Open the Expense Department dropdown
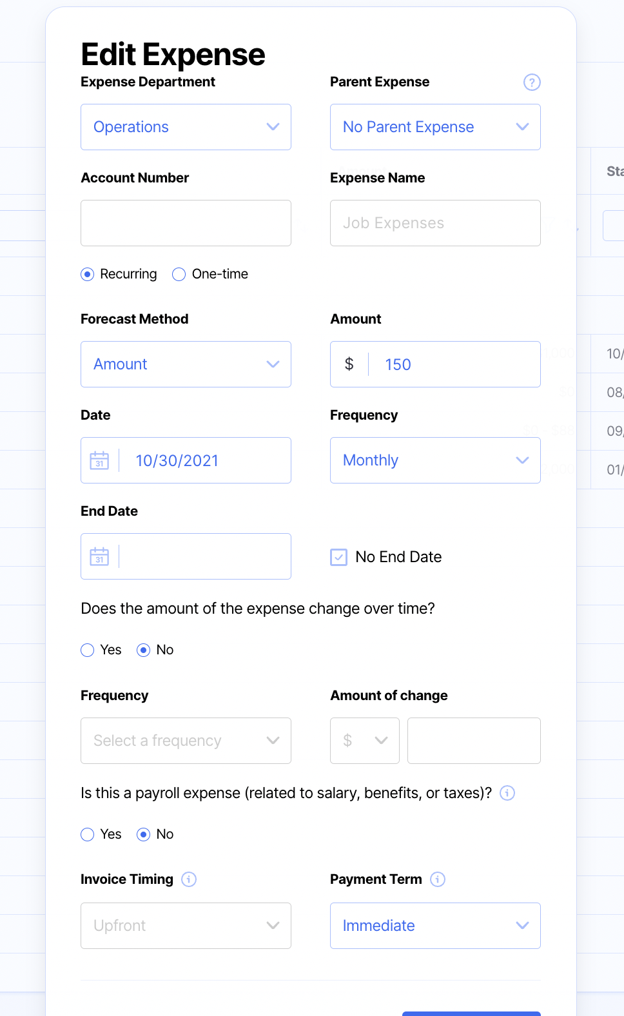 186,127
